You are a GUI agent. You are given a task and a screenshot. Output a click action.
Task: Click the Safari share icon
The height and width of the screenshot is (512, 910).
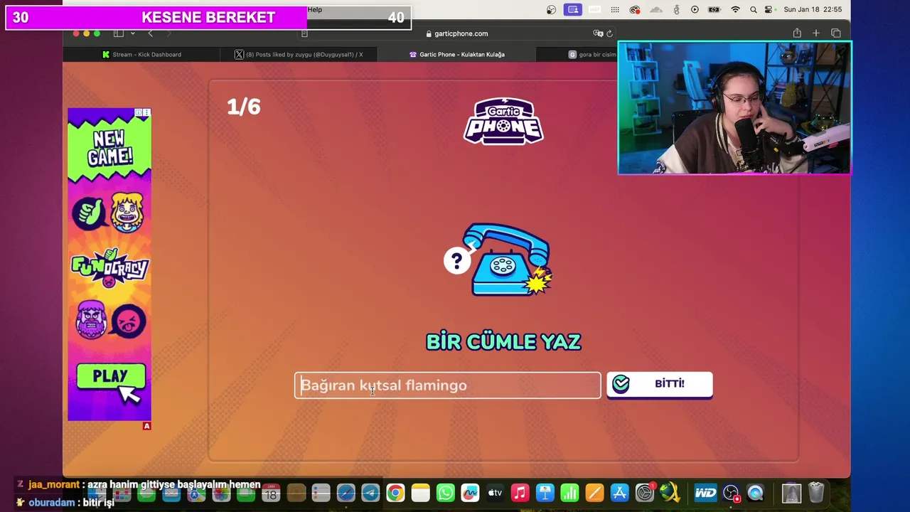797,33
